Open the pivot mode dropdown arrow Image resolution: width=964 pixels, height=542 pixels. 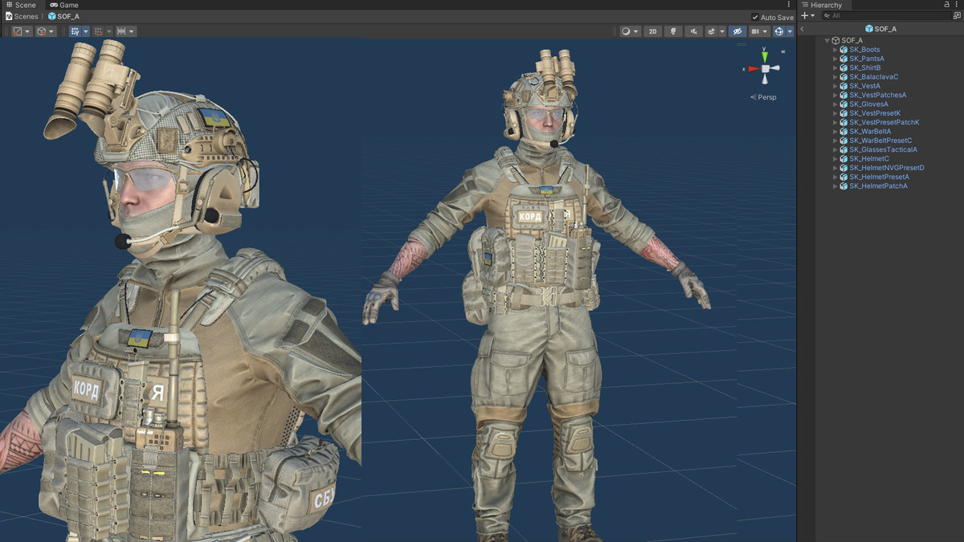point(27,31)
